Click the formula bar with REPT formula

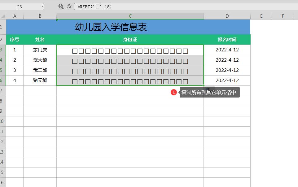tap(186, 7)
